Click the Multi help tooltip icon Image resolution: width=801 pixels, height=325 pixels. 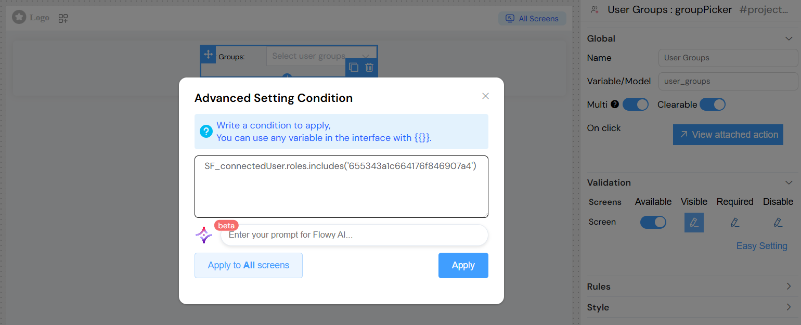click(615, 104)
